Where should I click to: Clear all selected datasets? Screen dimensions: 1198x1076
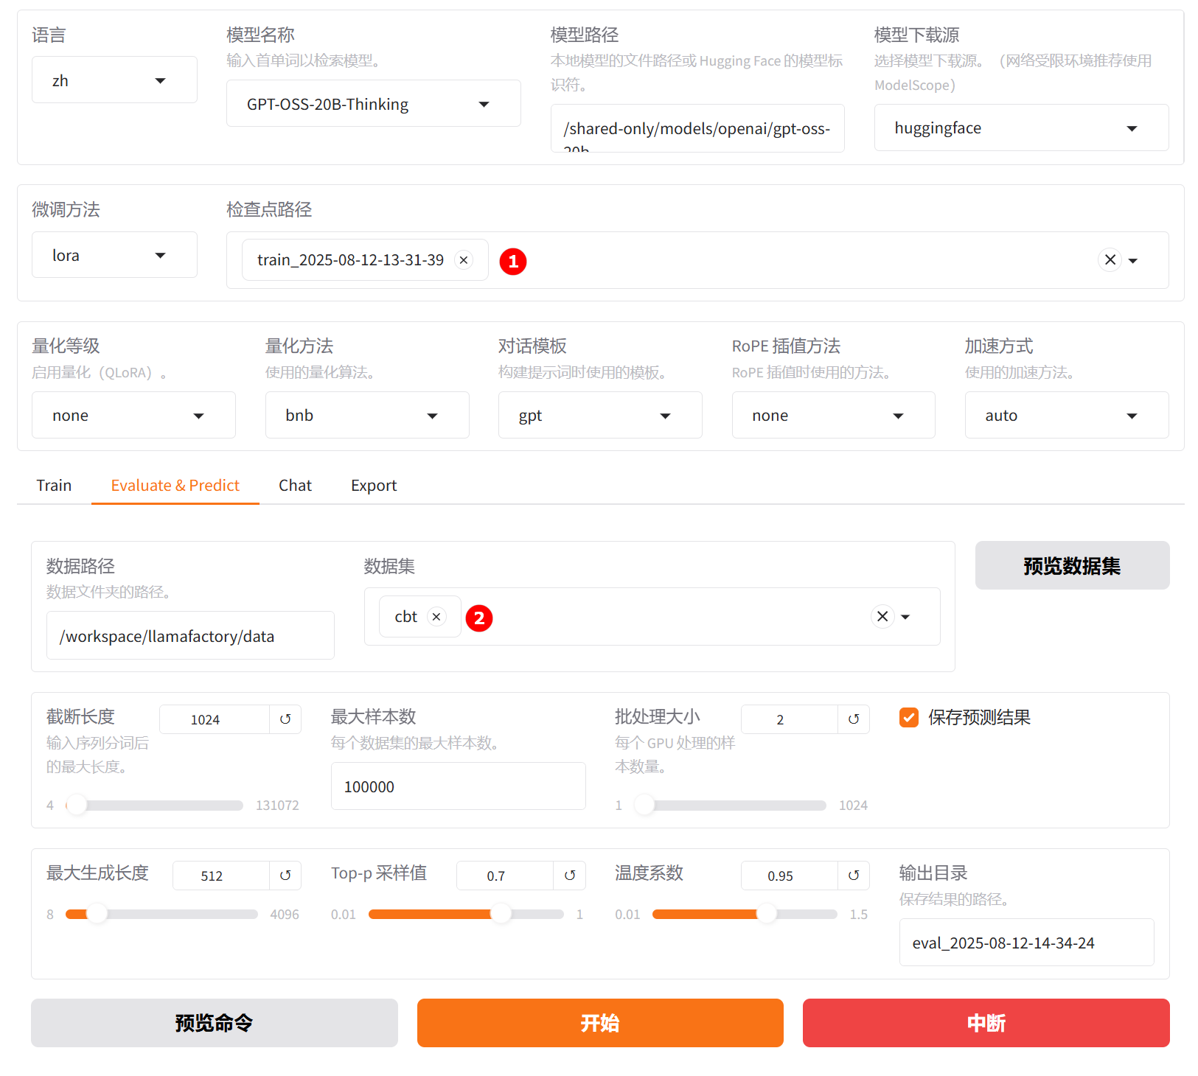[882, 617]
